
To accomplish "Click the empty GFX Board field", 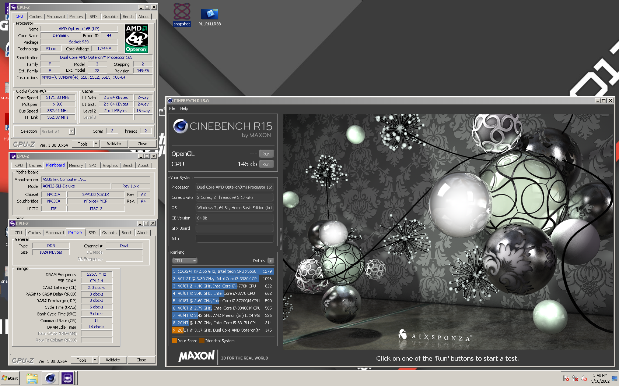I will coord(234,228).
